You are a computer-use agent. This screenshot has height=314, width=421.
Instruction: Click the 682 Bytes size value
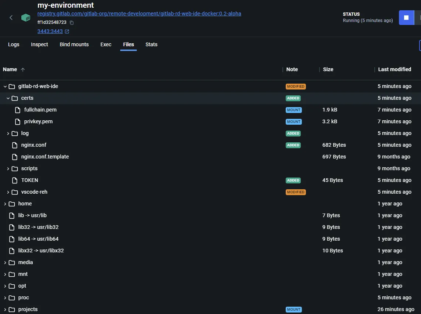pos(334,145)
